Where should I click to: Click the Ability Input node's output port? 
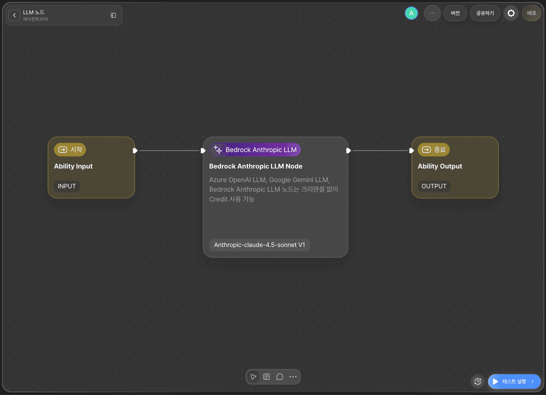tap(135, 150)
